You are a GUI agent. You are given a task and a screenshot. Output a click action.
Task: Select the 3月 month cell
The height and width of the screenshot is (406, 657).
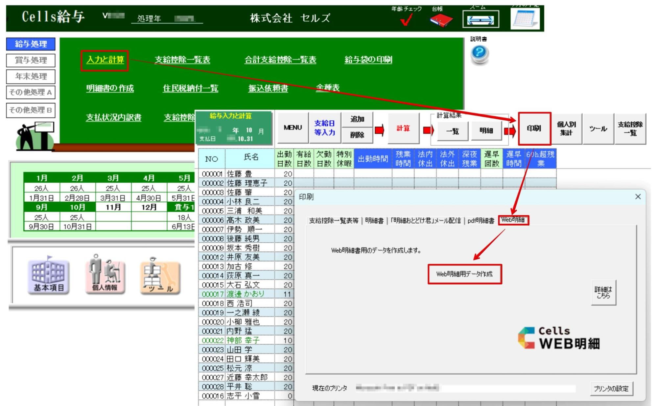(113, 178)
